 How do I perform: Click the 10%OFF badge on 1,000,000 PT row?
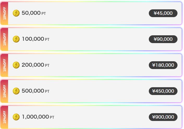click(x=4, y=117)
